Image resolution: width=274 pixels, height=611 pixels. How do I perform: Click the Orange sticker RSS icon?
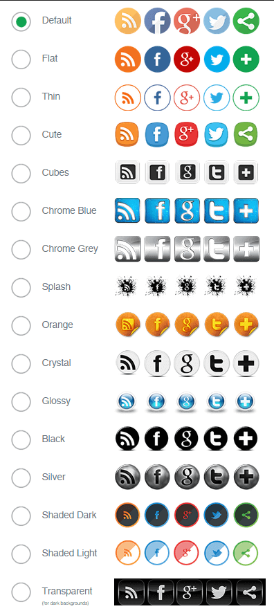point(127,325)
